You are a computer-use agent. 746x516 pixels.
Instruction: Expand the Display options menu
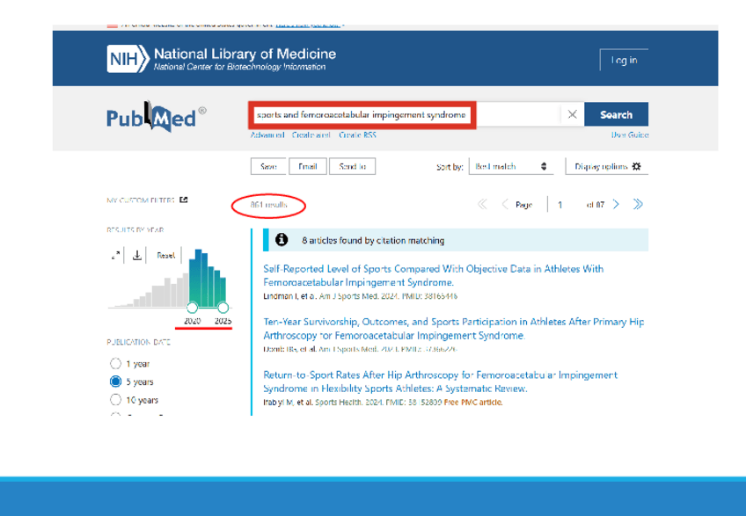coord(608,166)
